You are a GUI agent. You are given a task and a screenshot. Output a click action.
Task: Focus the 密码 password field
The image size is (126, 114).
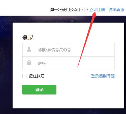(x=68, y=63)
